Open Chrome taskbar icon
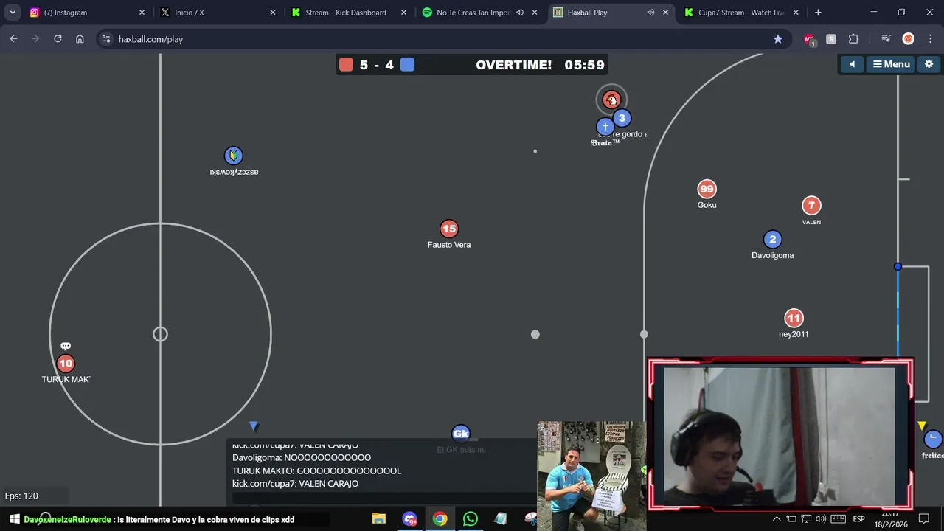This screenshot has width=944, height=531. point(440,519)
